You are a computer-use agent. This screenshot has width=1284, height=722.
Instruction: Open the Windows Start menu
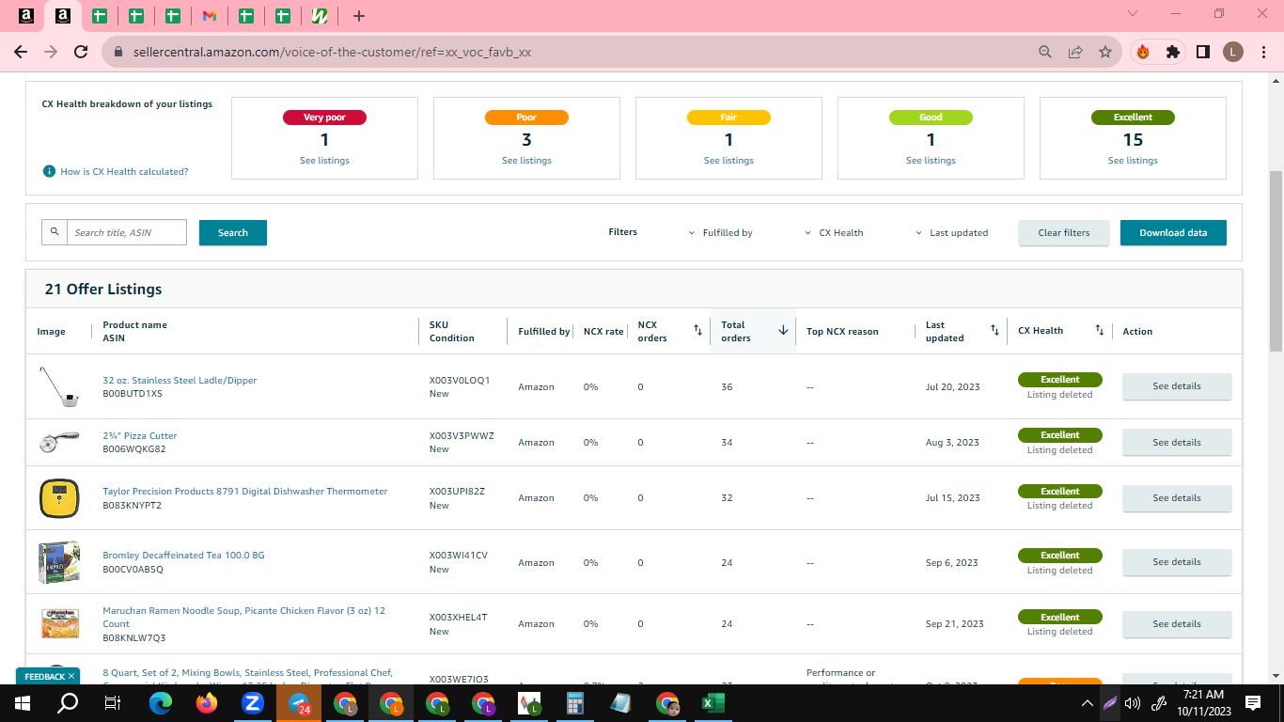pos(23,702)
